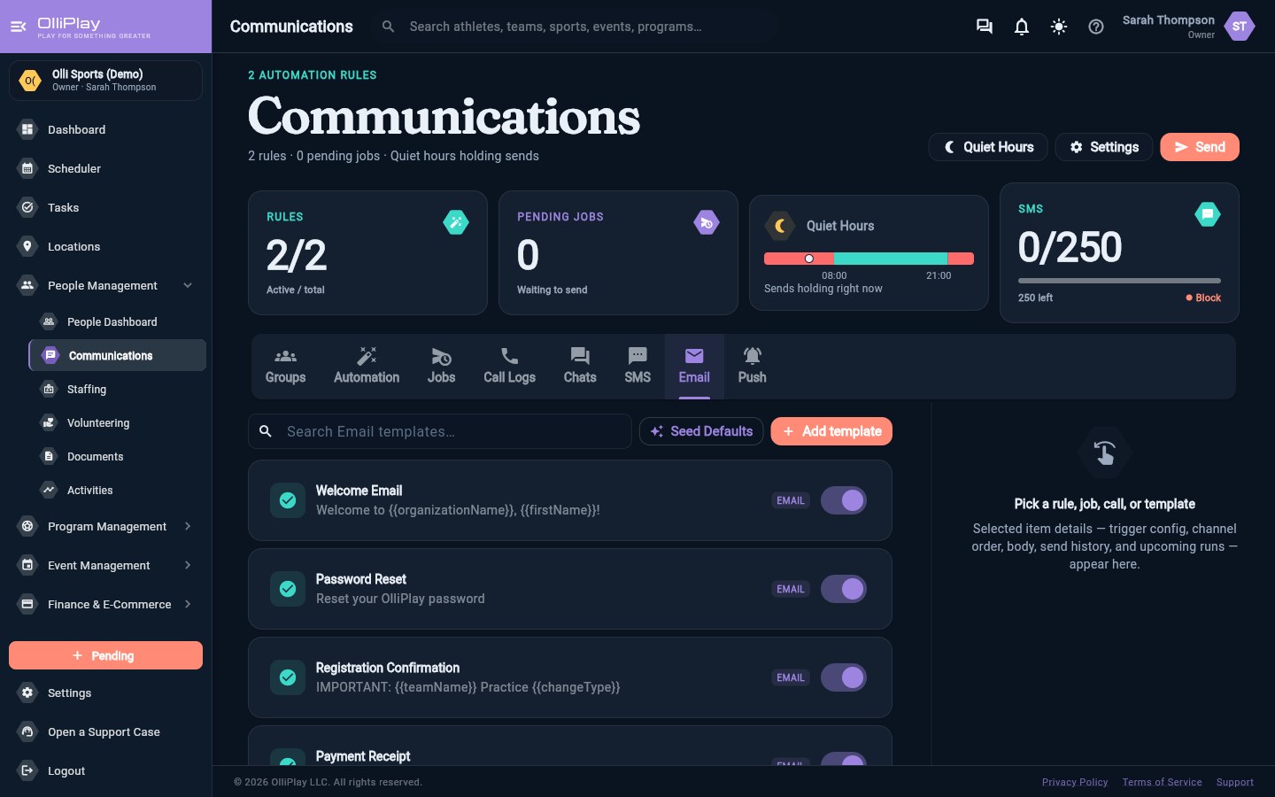
Task: Click the Open a Support Case headset icon
Action: click(27, 731)
